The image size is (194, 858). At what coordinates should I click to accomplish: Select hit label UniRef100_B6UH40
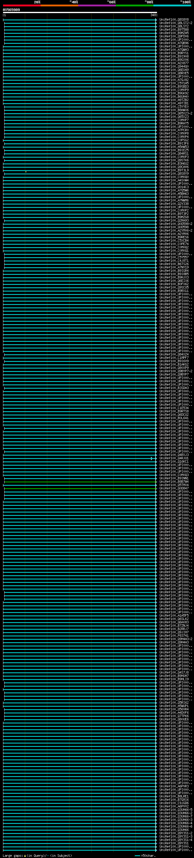(x=174, y=96)
